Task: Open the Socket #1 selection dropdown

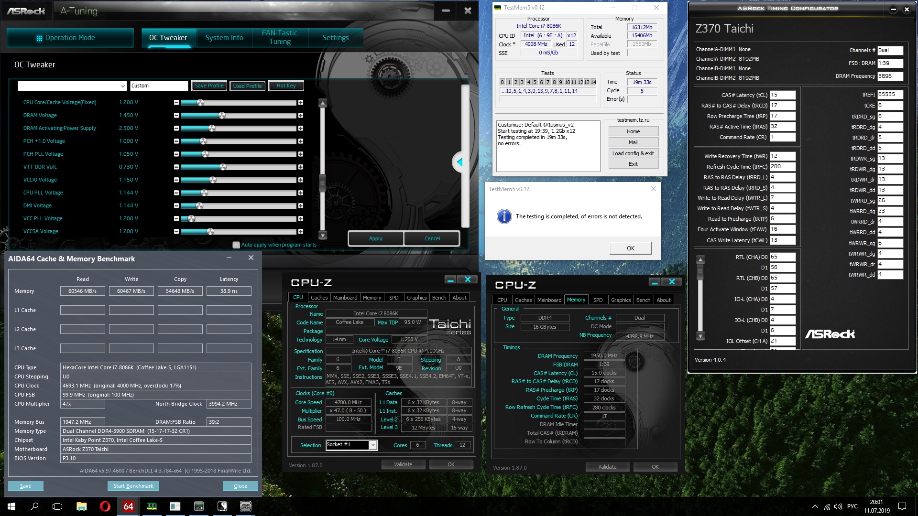Action: pos(373,445)
